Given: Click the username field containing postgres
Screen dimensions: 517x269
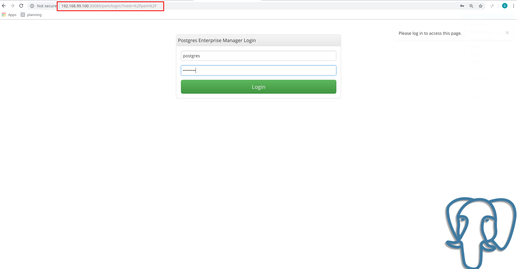Looking at the screenshot, I should point(258,56).
